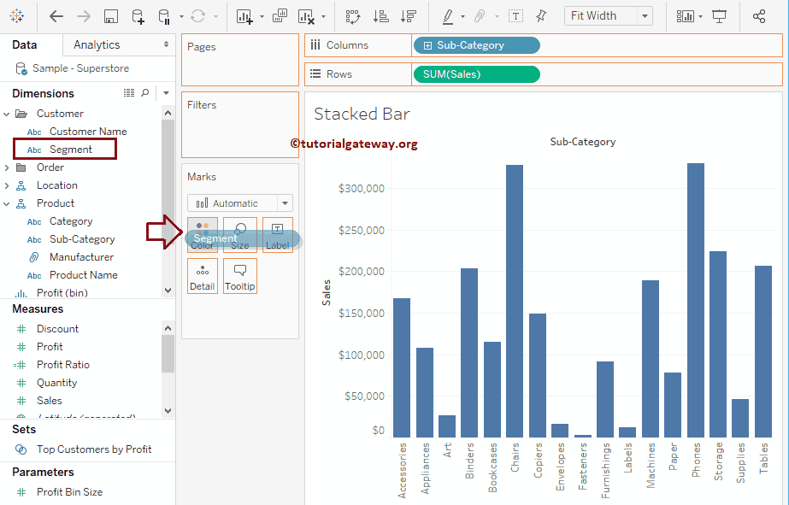789x505 pixels.
Task: Click the Add new data source icon
Action: point(138,16)
